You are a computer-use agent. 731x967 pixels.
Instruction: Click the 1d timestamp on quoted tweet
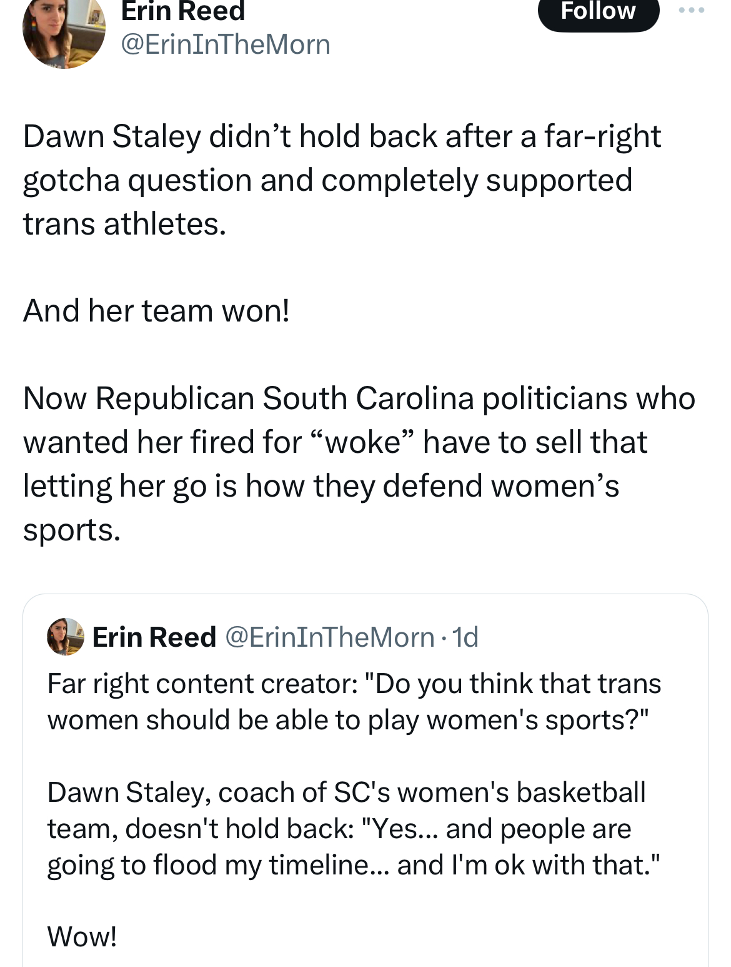coord(465,637)
